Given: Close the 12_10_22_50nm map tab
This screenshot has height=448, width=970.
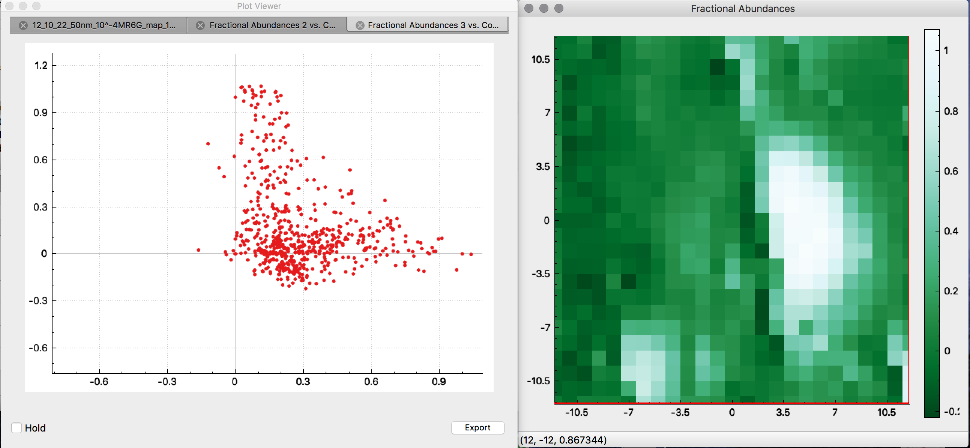Looking at the screenshot, I should [x=23, y=25].
